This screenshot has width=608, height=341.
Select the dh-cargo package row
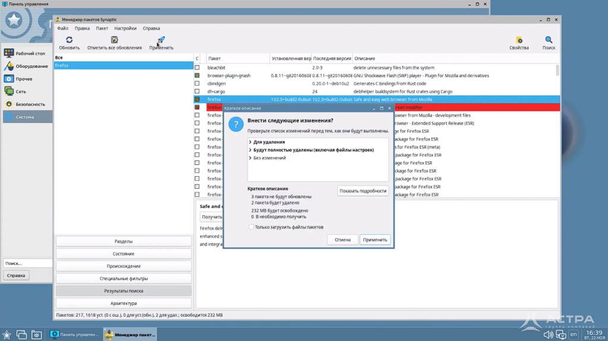pyautogui.click(x=377, y=91)
